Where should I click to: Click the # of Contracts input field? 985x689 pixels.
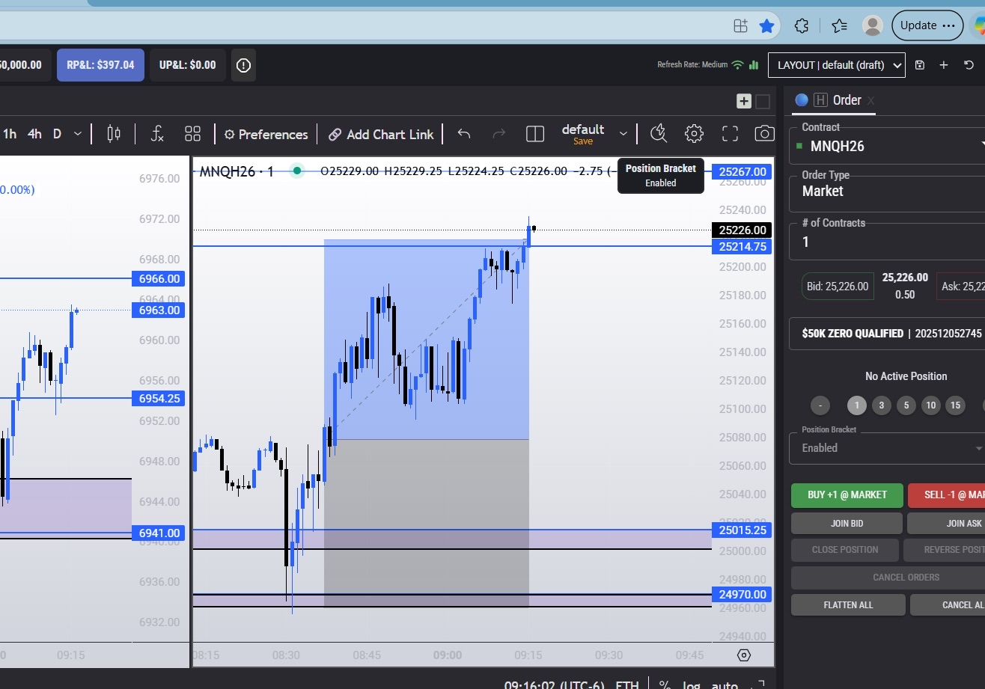888,241
